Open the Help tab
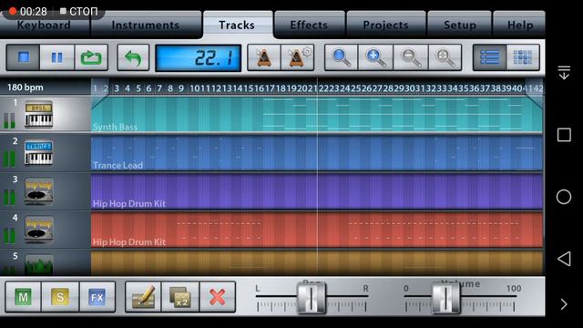This screenshot has height=328, width=583. click(520, 26)
